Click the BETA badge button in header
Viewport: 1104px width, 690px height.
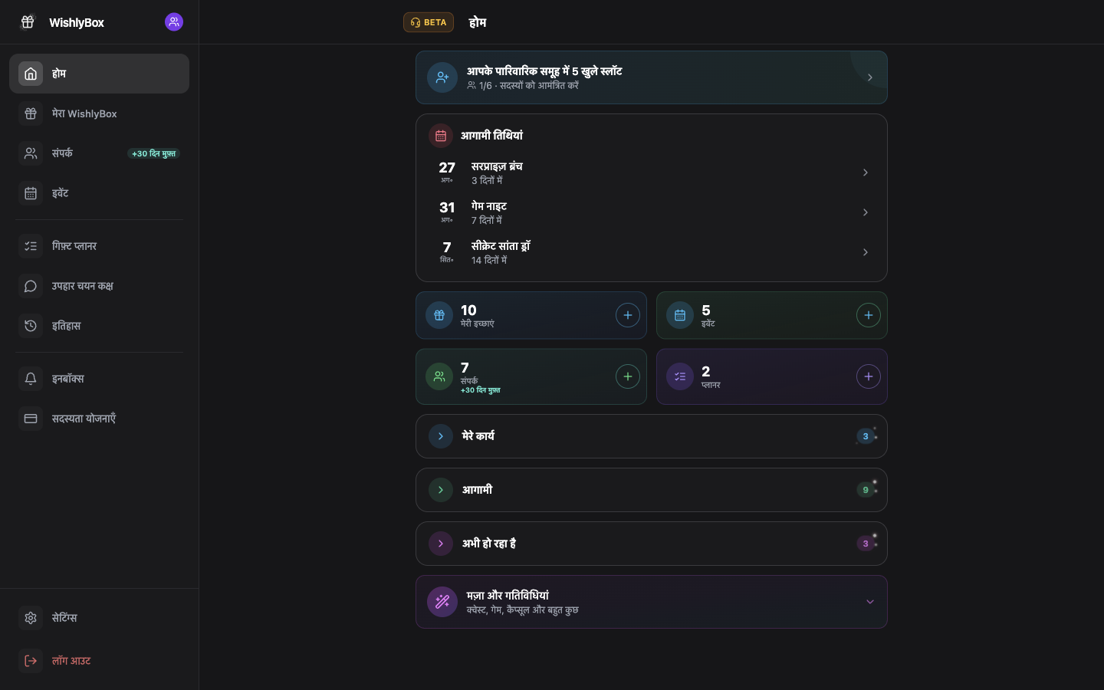(429, 22)
